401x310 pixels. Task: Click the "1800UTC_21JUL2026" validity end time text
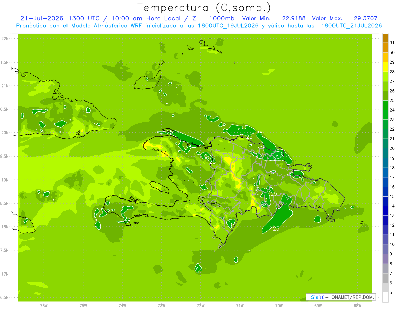[x=352, y=26]
